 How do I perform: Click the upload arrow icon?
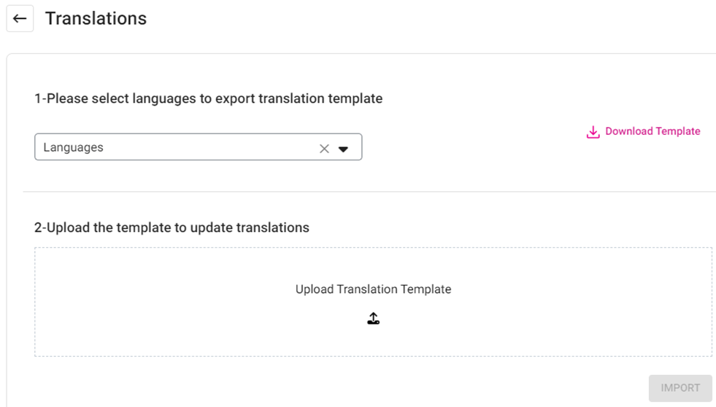click(x=373, y=318)
